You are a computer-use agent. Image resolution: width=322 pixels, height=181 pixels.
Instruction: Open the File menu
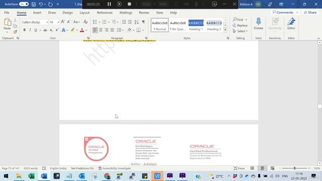click(7, 13)
